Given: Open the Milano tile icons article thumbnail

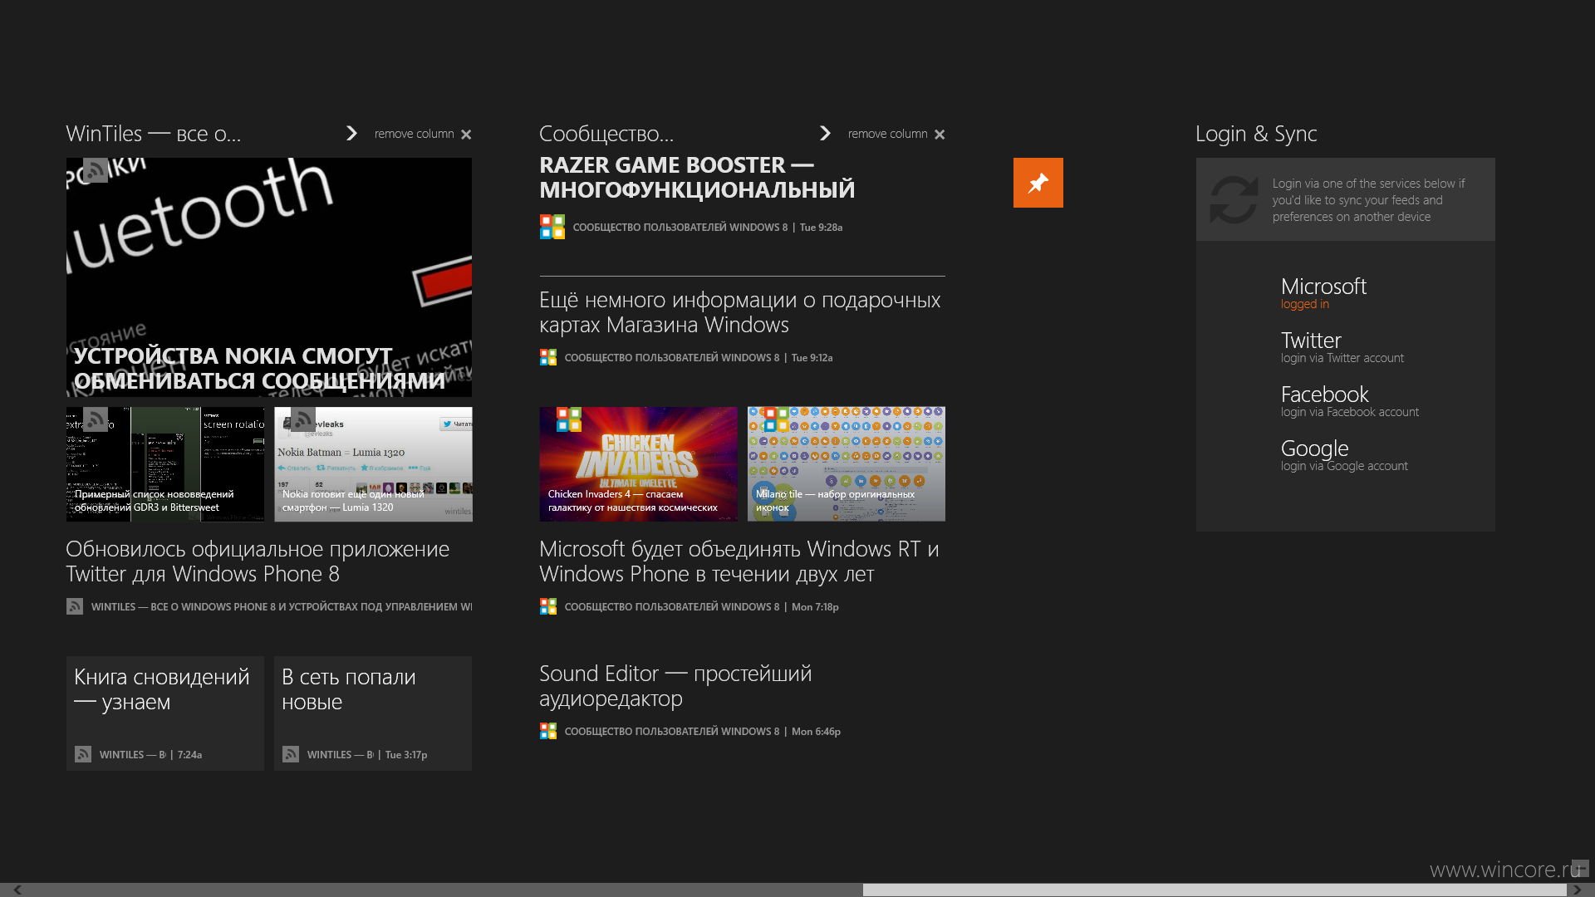Looking at the screenshot, I should [x=847, y=464].
